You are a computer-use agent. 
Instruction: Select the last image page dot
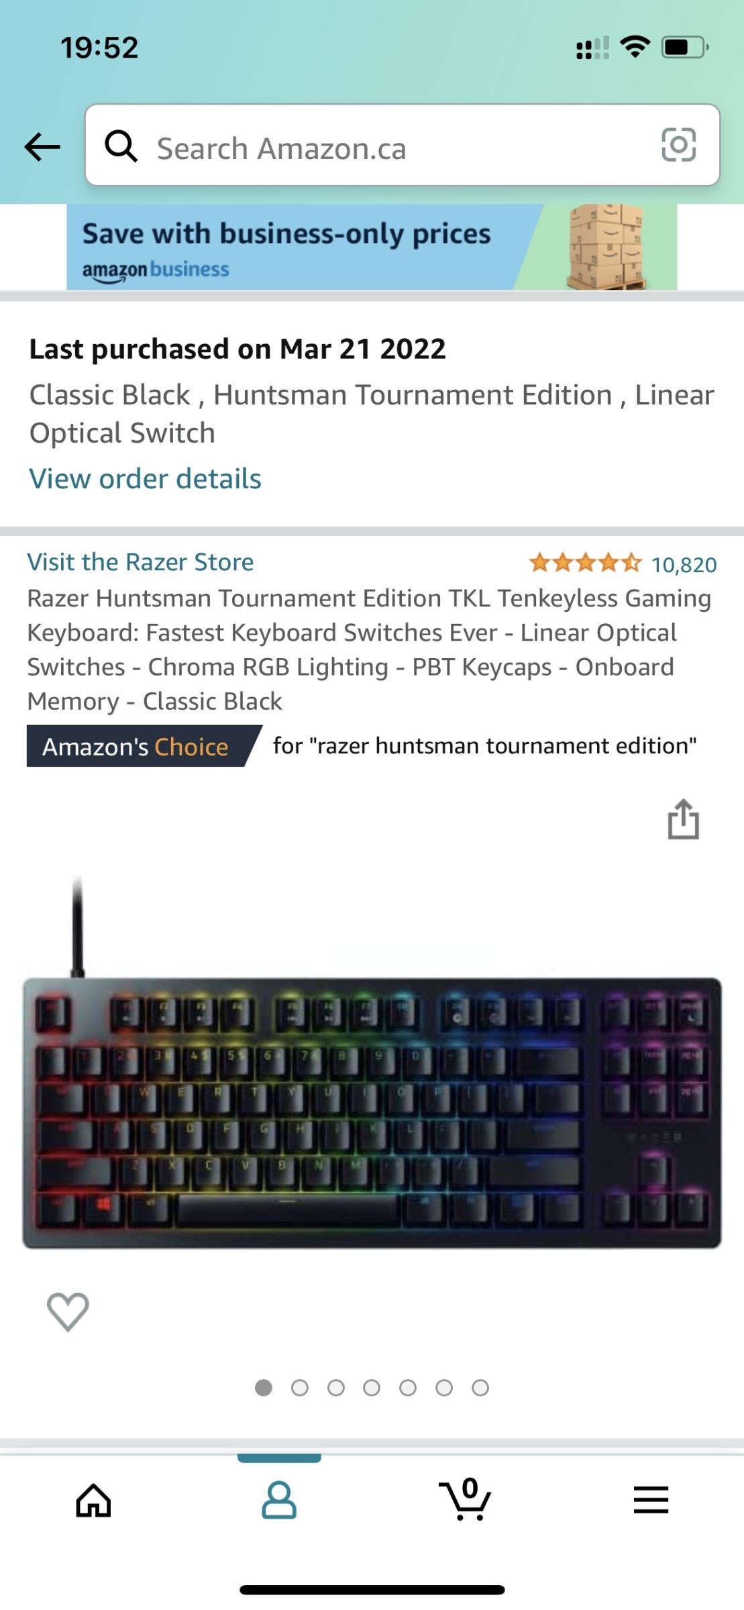pyautogui.click(x=480, y=1387)
